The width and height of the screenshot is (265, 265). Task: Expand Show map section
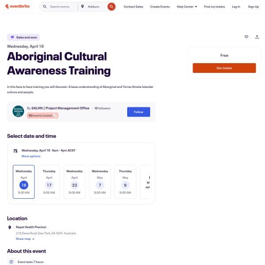25,239
